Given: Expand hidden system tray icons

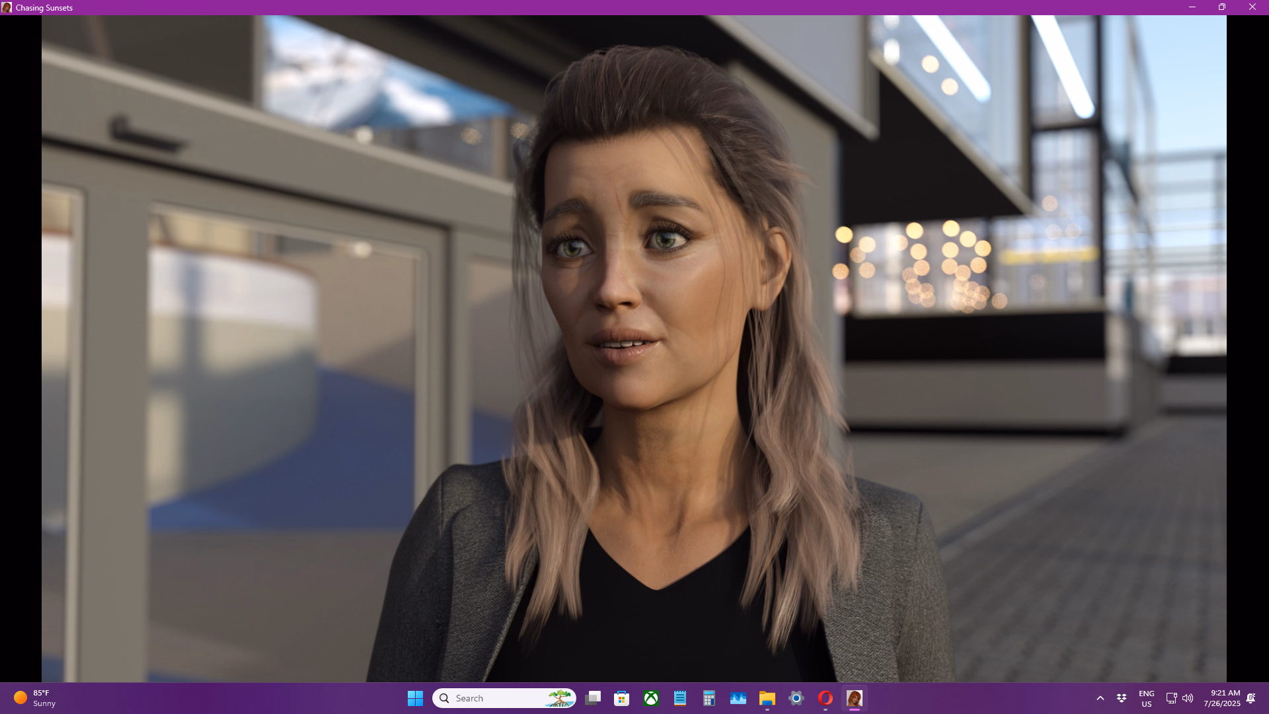Looking at the screenshot, I should point(1100,698).
